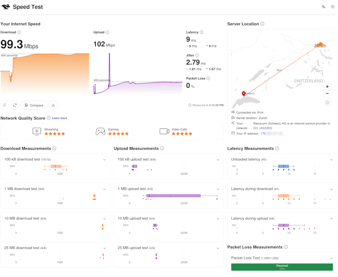
Task: Restart the speed test with retry icon
Action: 15,105
